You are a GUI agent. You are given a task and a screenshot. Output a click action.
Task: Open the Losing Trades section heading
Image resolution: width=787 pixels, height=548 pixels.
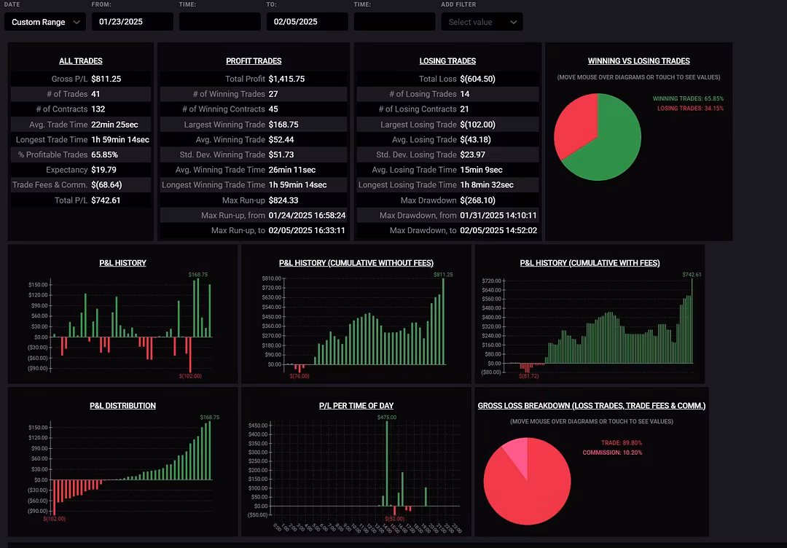click(x=447, y=61)
